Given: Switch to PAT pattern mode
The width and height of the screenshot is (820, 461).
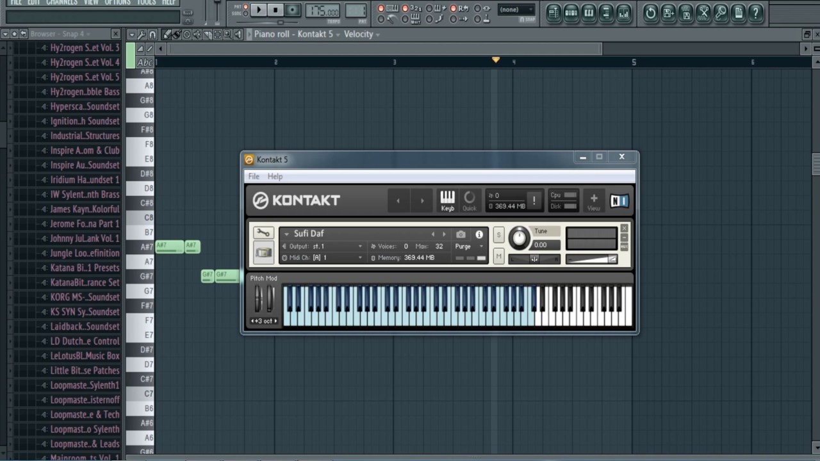Looking at the screenshot, I should tap(245, 6).
